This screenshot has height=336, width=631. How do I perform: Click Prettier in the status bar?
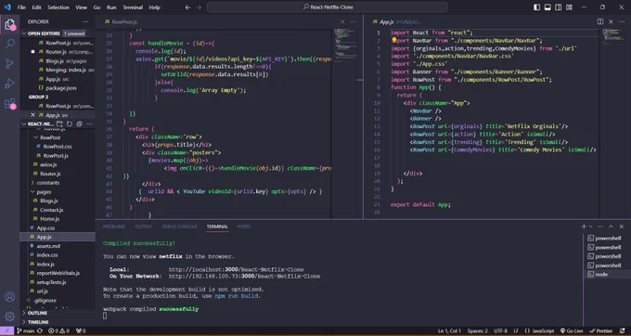tap(601, 330)
